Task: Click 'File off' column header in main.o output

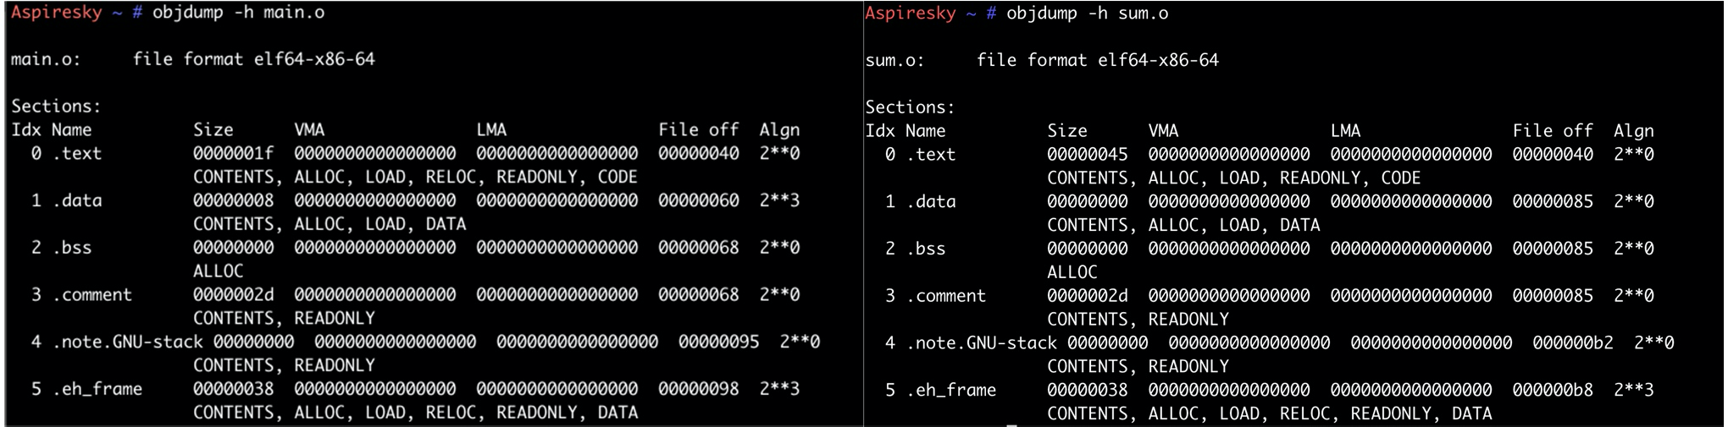Action: 699,130
